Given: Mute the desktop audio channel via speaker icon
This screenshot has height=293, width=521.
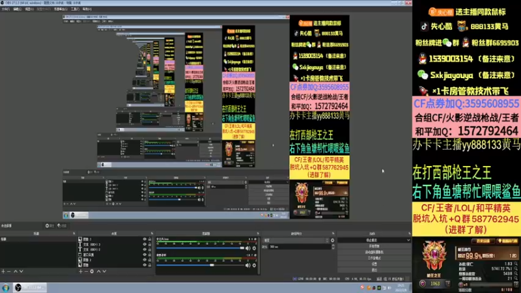Looking at the screenshot, I should coord(248,265).
